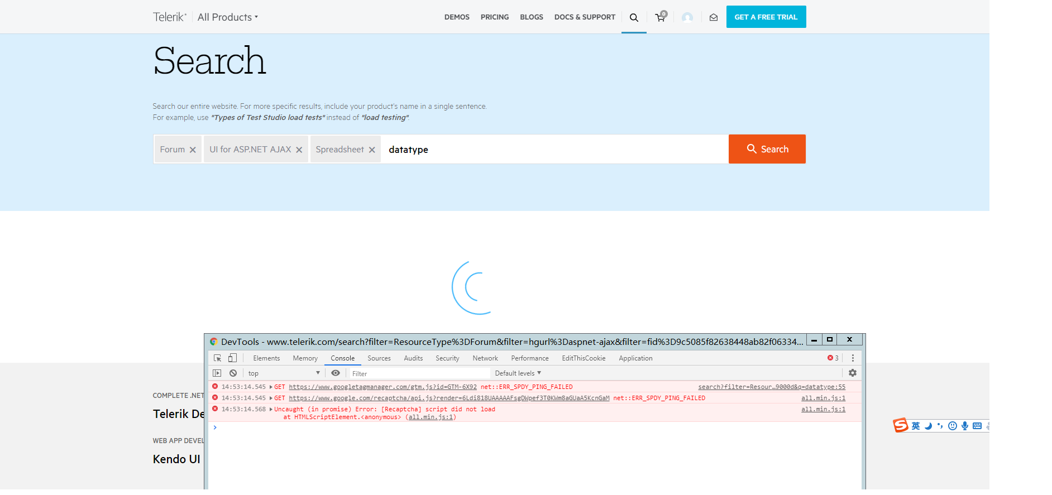Open the Performance tab in DevTools
The image size is (1052, 495).
click(x=530, y=358)
